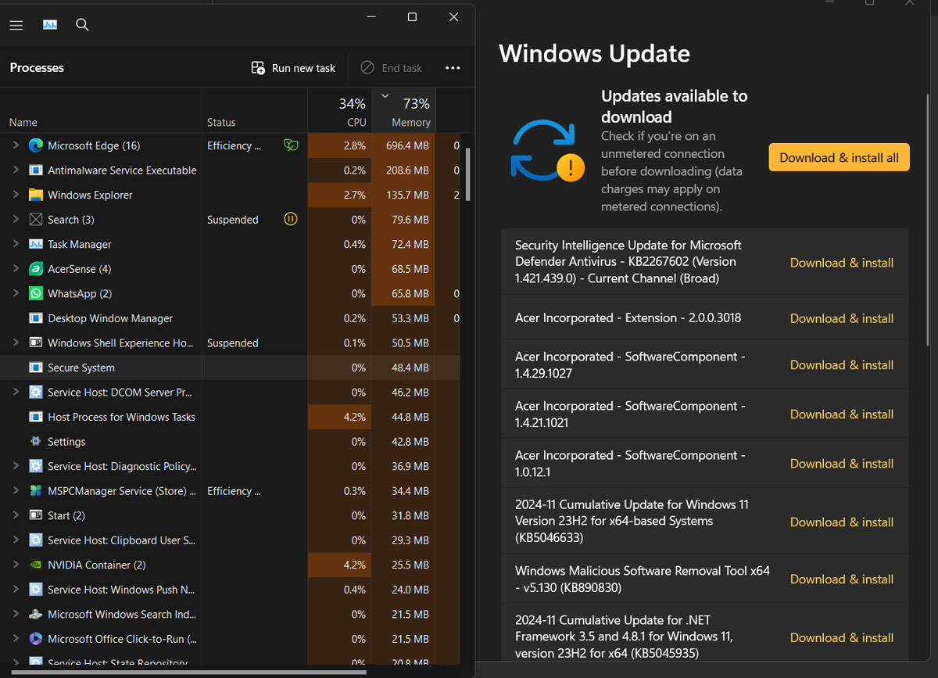Click the Search process icon
The width and height of the screenshot is (938, 678).
(x=35, y=220)
